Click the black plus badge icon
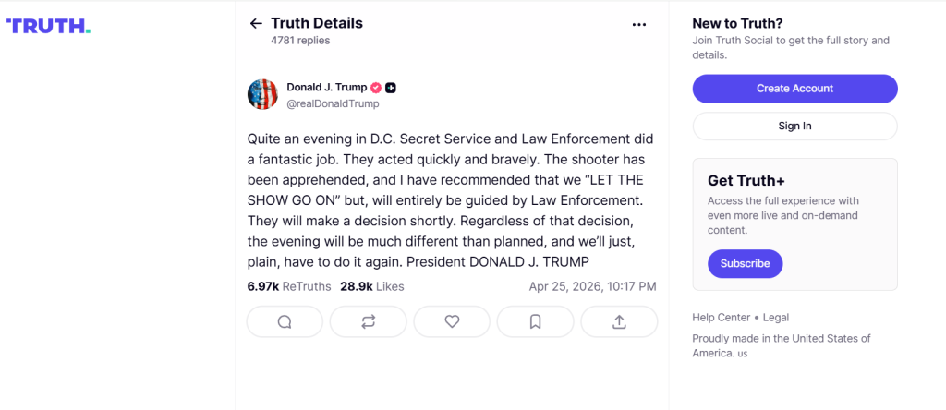The width and height of the screenshot is (946, 410). point(391,88)
